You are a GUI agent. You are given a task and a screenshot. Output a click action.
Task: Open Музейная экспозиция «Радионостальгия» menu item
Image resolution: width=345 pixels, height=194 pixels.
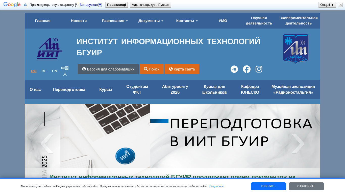pyautogui.click(x=293, y=90)
